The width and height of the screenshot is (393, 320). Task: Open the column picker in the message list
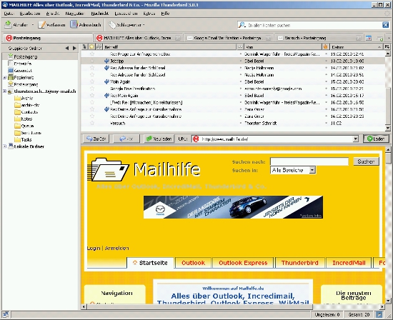pos(387,46)
